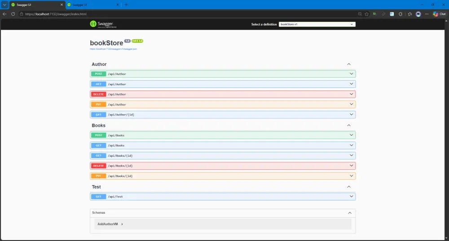449x241 pixels.
Task: Click the GET /api/Author path text
Action: 117,84
